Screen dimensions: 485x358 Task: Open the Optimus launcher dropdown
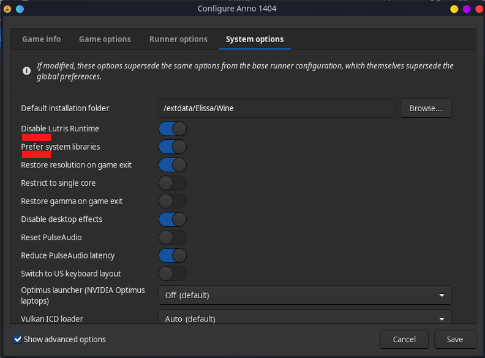point(305,295)
